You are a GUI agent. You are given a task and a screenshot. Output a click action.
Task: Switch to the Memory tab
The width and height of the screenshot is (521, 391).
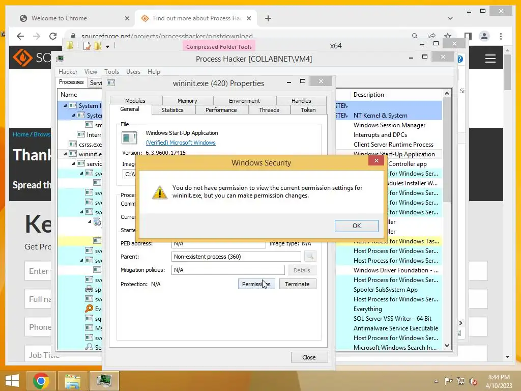pyautogui.click(x=187, y=100)
